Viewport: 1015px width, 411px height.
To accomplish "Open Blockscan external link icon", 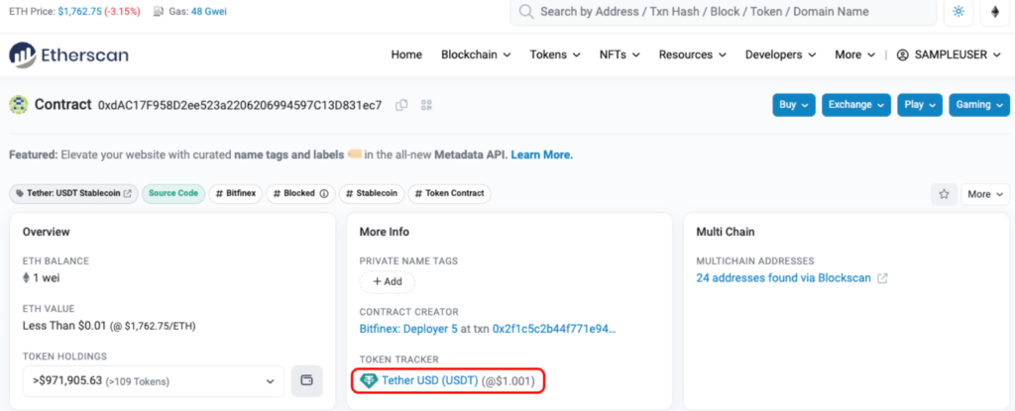I will click(x=882, y=278).
